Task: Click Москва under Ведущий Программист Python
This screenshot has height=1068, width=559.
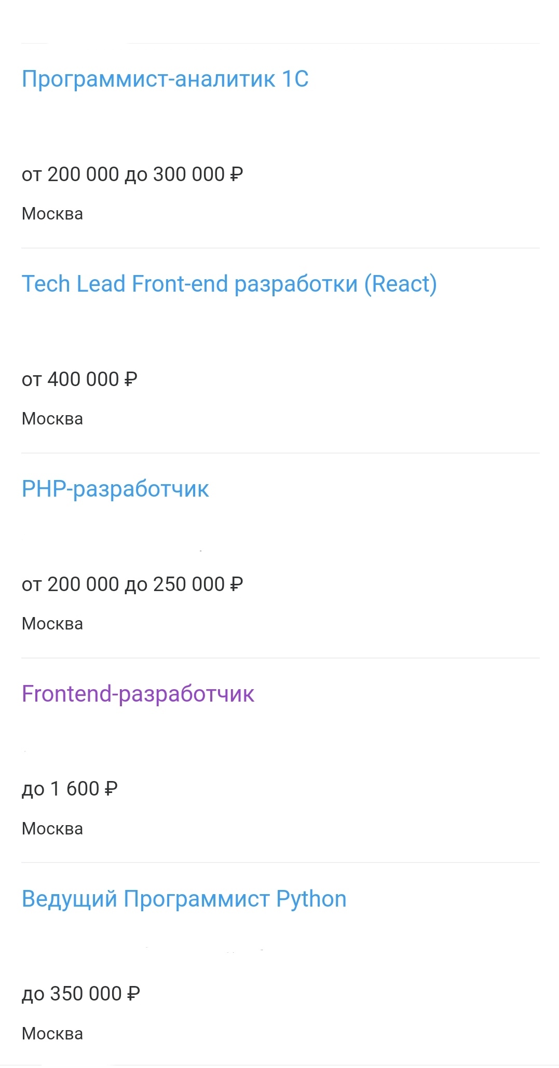Action: point(52,1034)
